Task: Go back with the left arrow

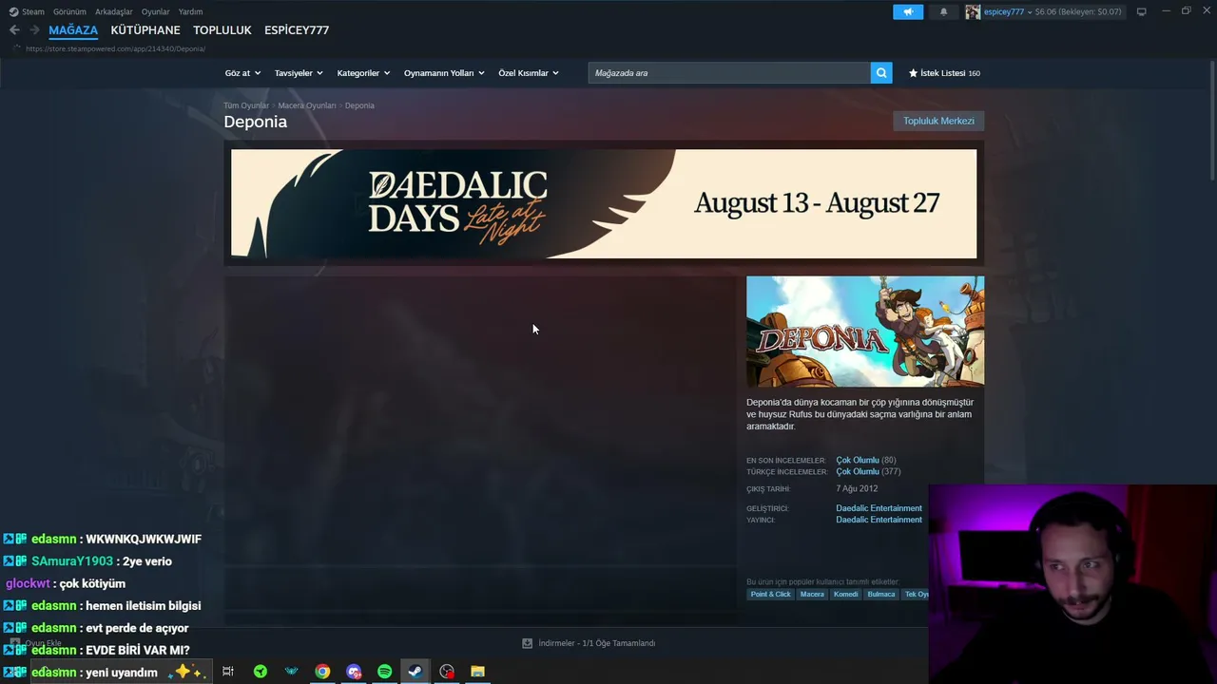Action: pos(14,30)
